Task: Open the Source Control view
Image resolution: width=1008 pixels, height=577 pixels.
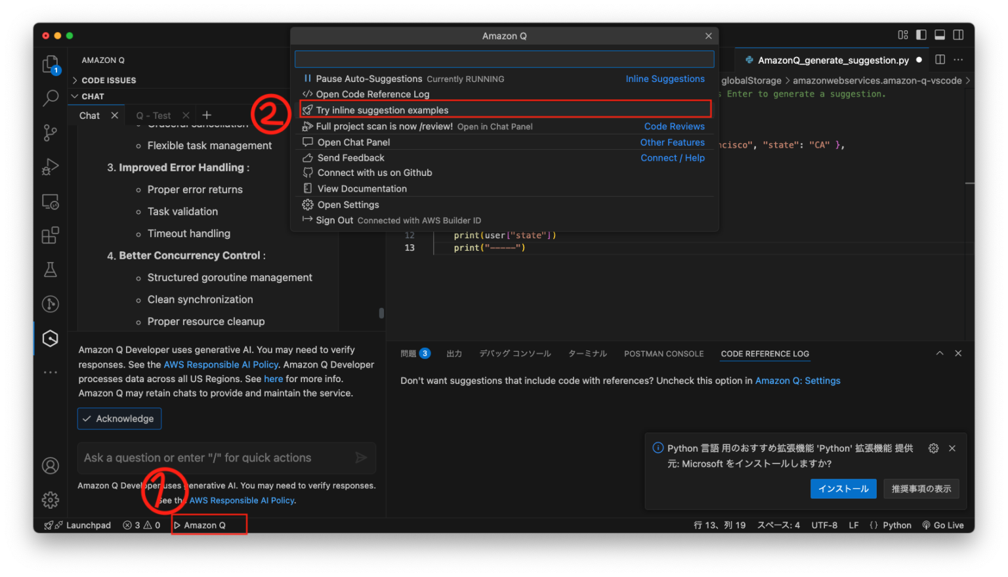Action: pyautogui.click(x=50, y=133)
